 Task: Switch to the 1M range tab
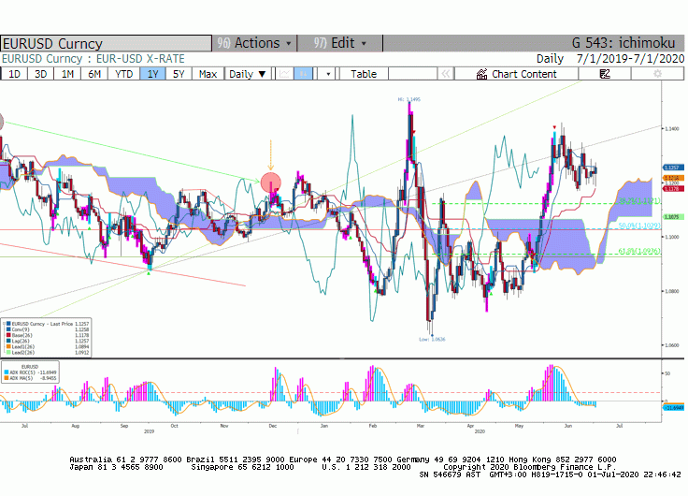67,74
